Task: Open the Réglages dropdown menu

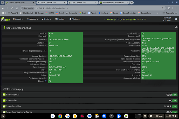Action: (75, 19)
